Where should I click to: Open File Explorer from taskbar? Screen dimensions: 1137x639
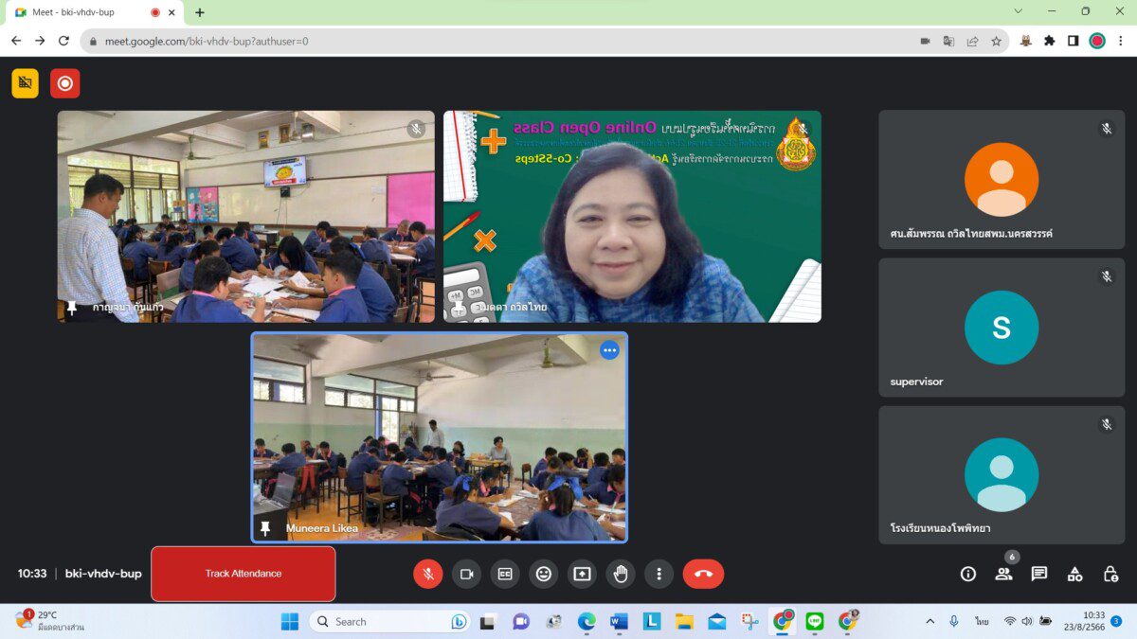(684, 621)
